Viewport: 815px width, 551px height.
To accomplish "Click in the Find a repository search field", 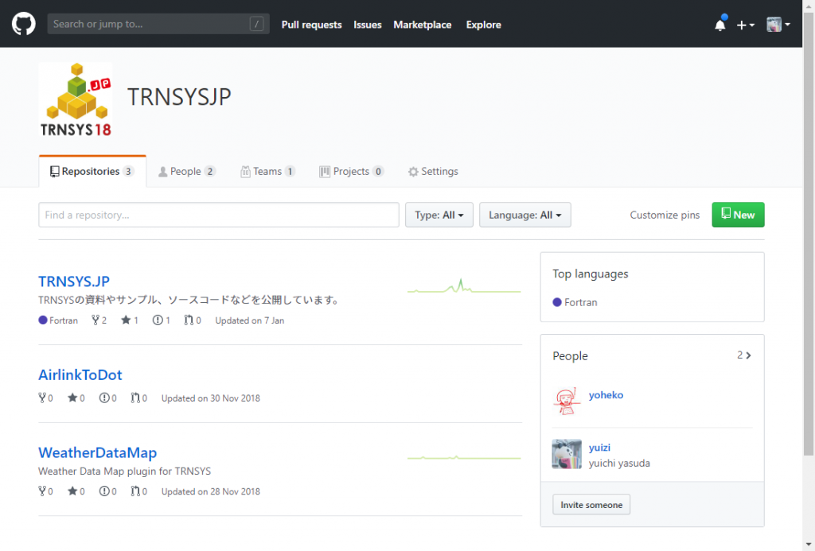I will pyautogui.click(x=219, y=214).
